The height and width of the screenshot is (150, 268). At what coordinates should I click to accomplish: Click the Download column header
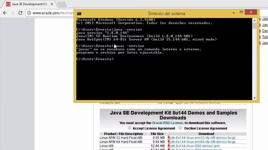coord(206,134)
